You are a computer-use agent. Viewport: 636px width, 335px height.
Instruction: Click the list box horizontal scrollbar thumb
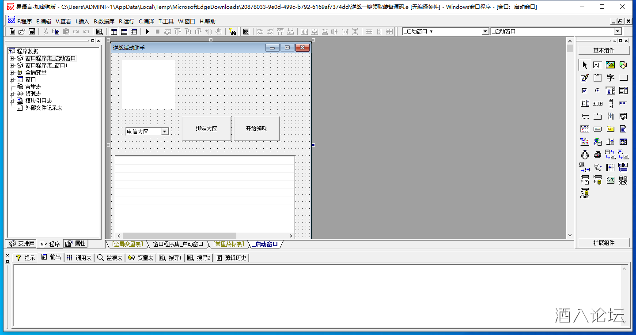(x=179, y=236)
